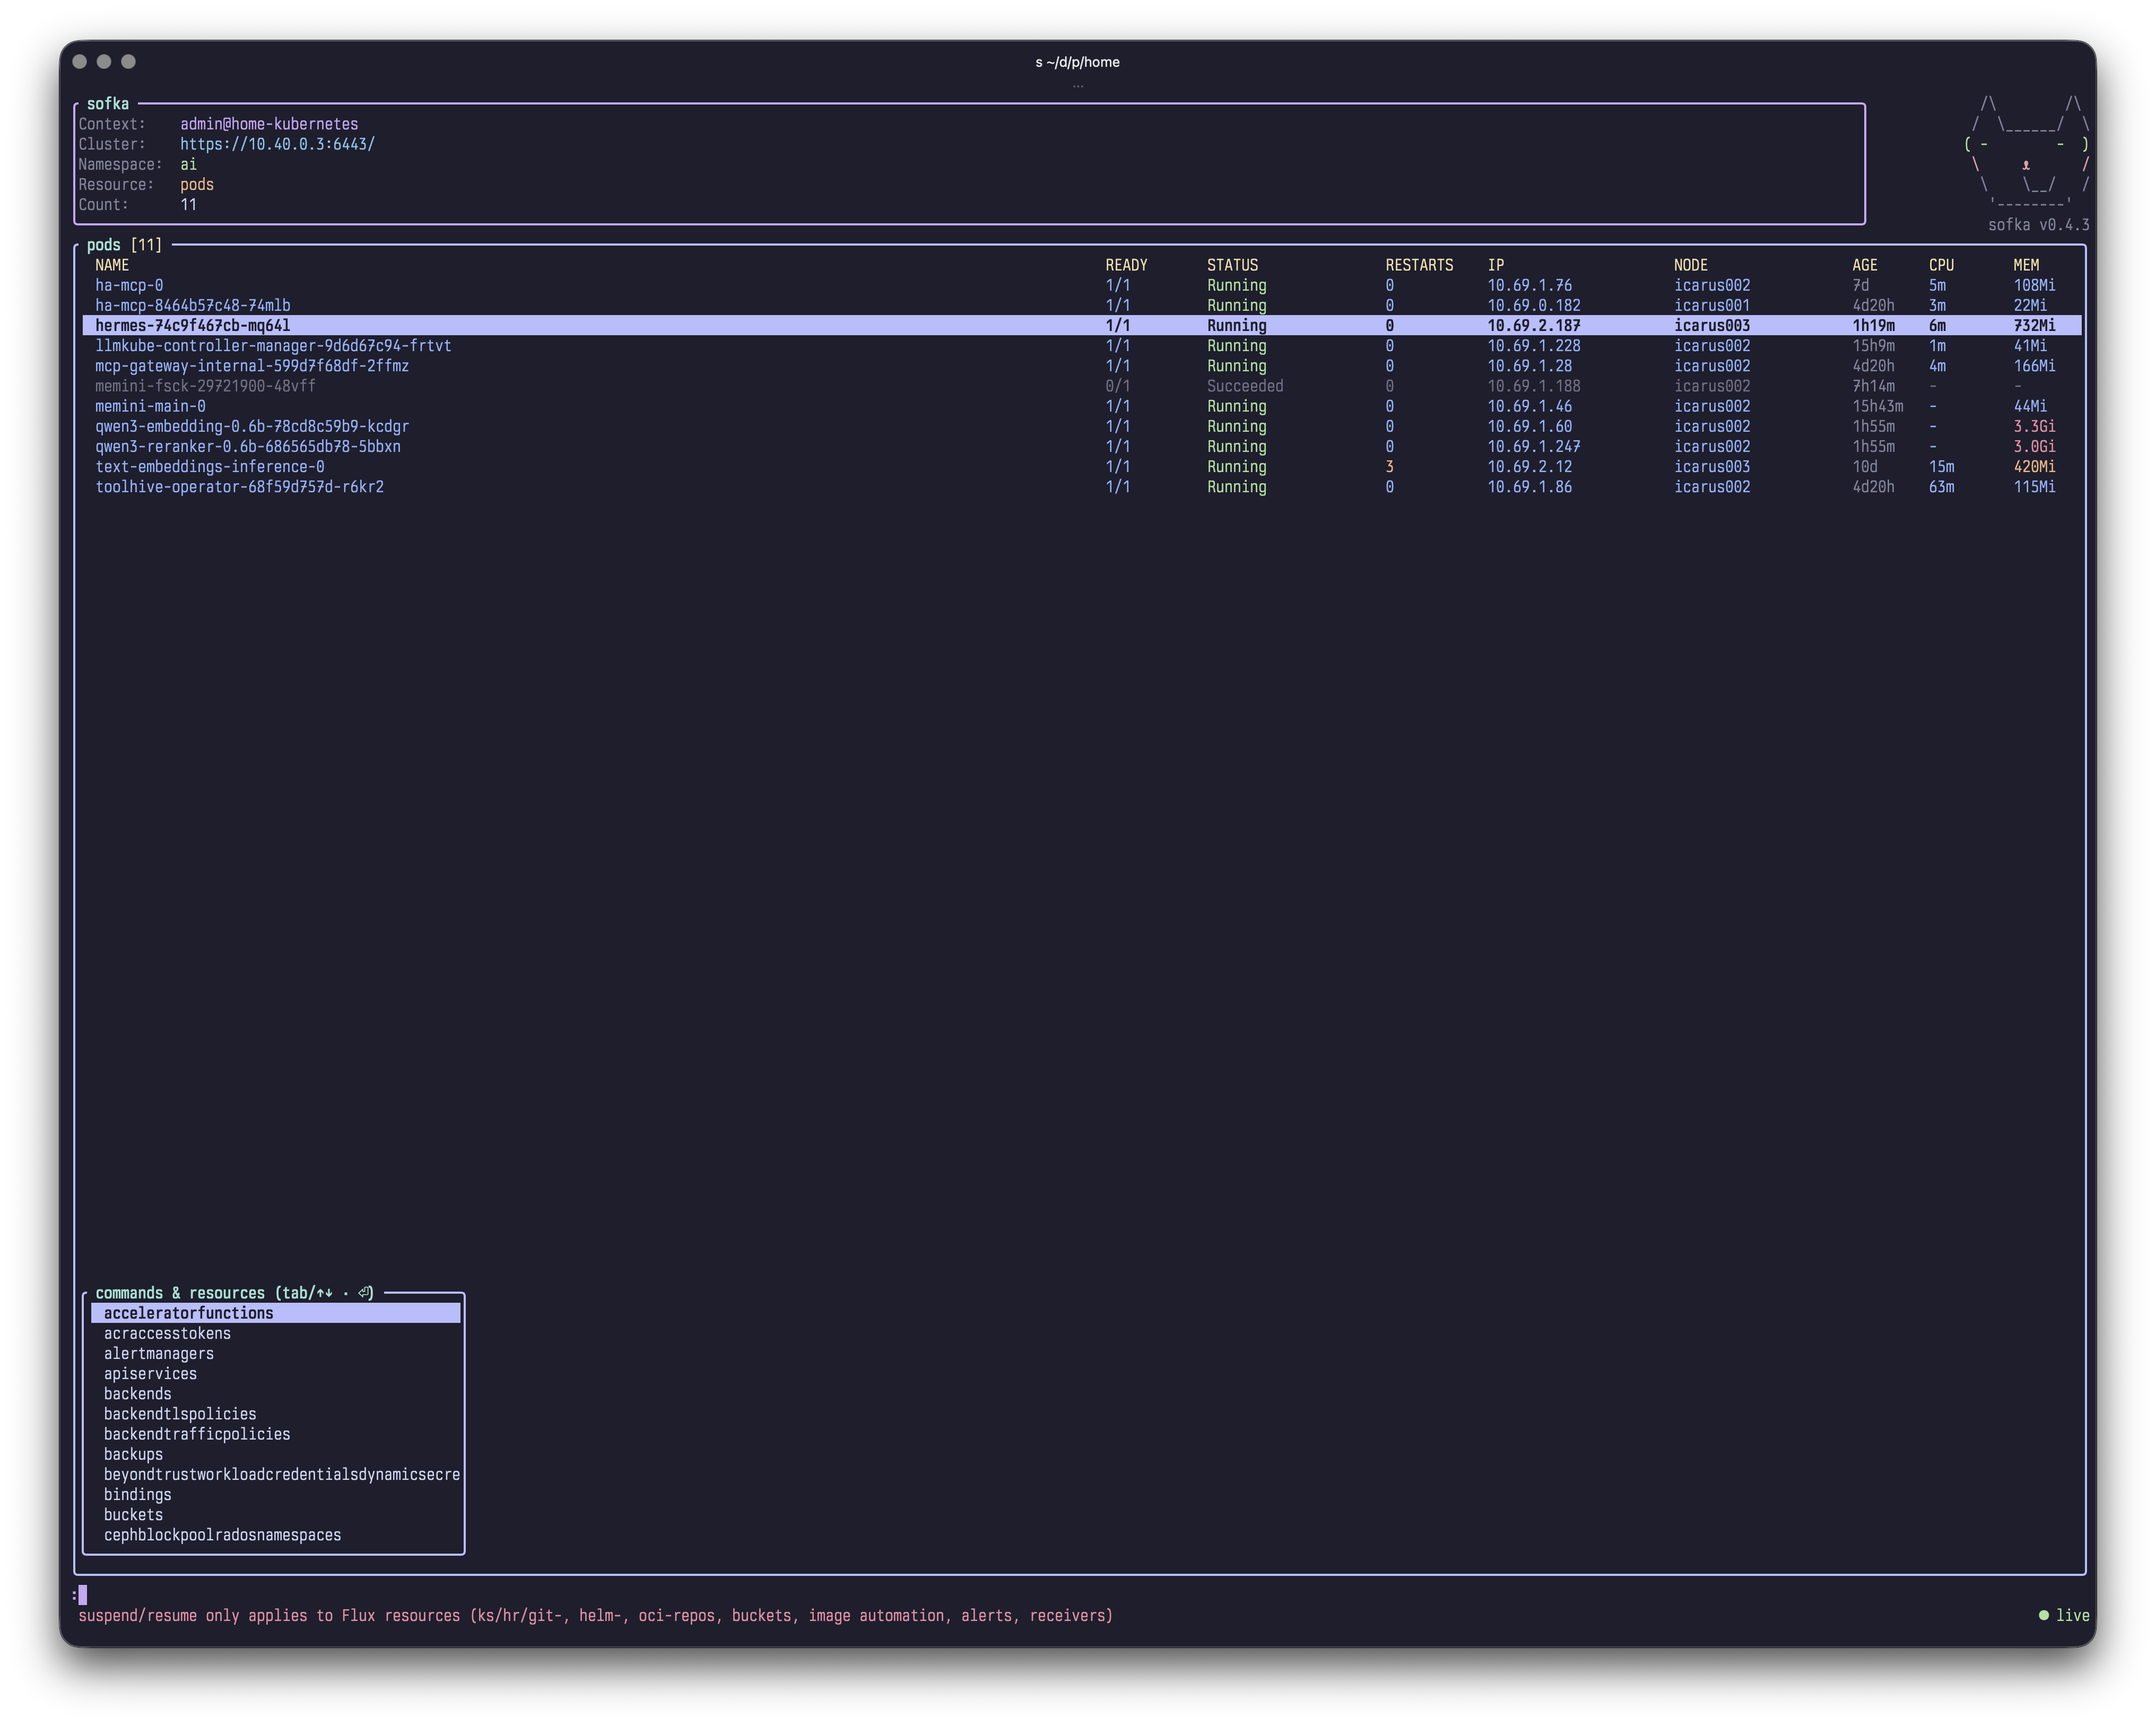Choose backups from the resources list
The height and width of the screenshot is (1726, 2156).
pos(276,1454)
